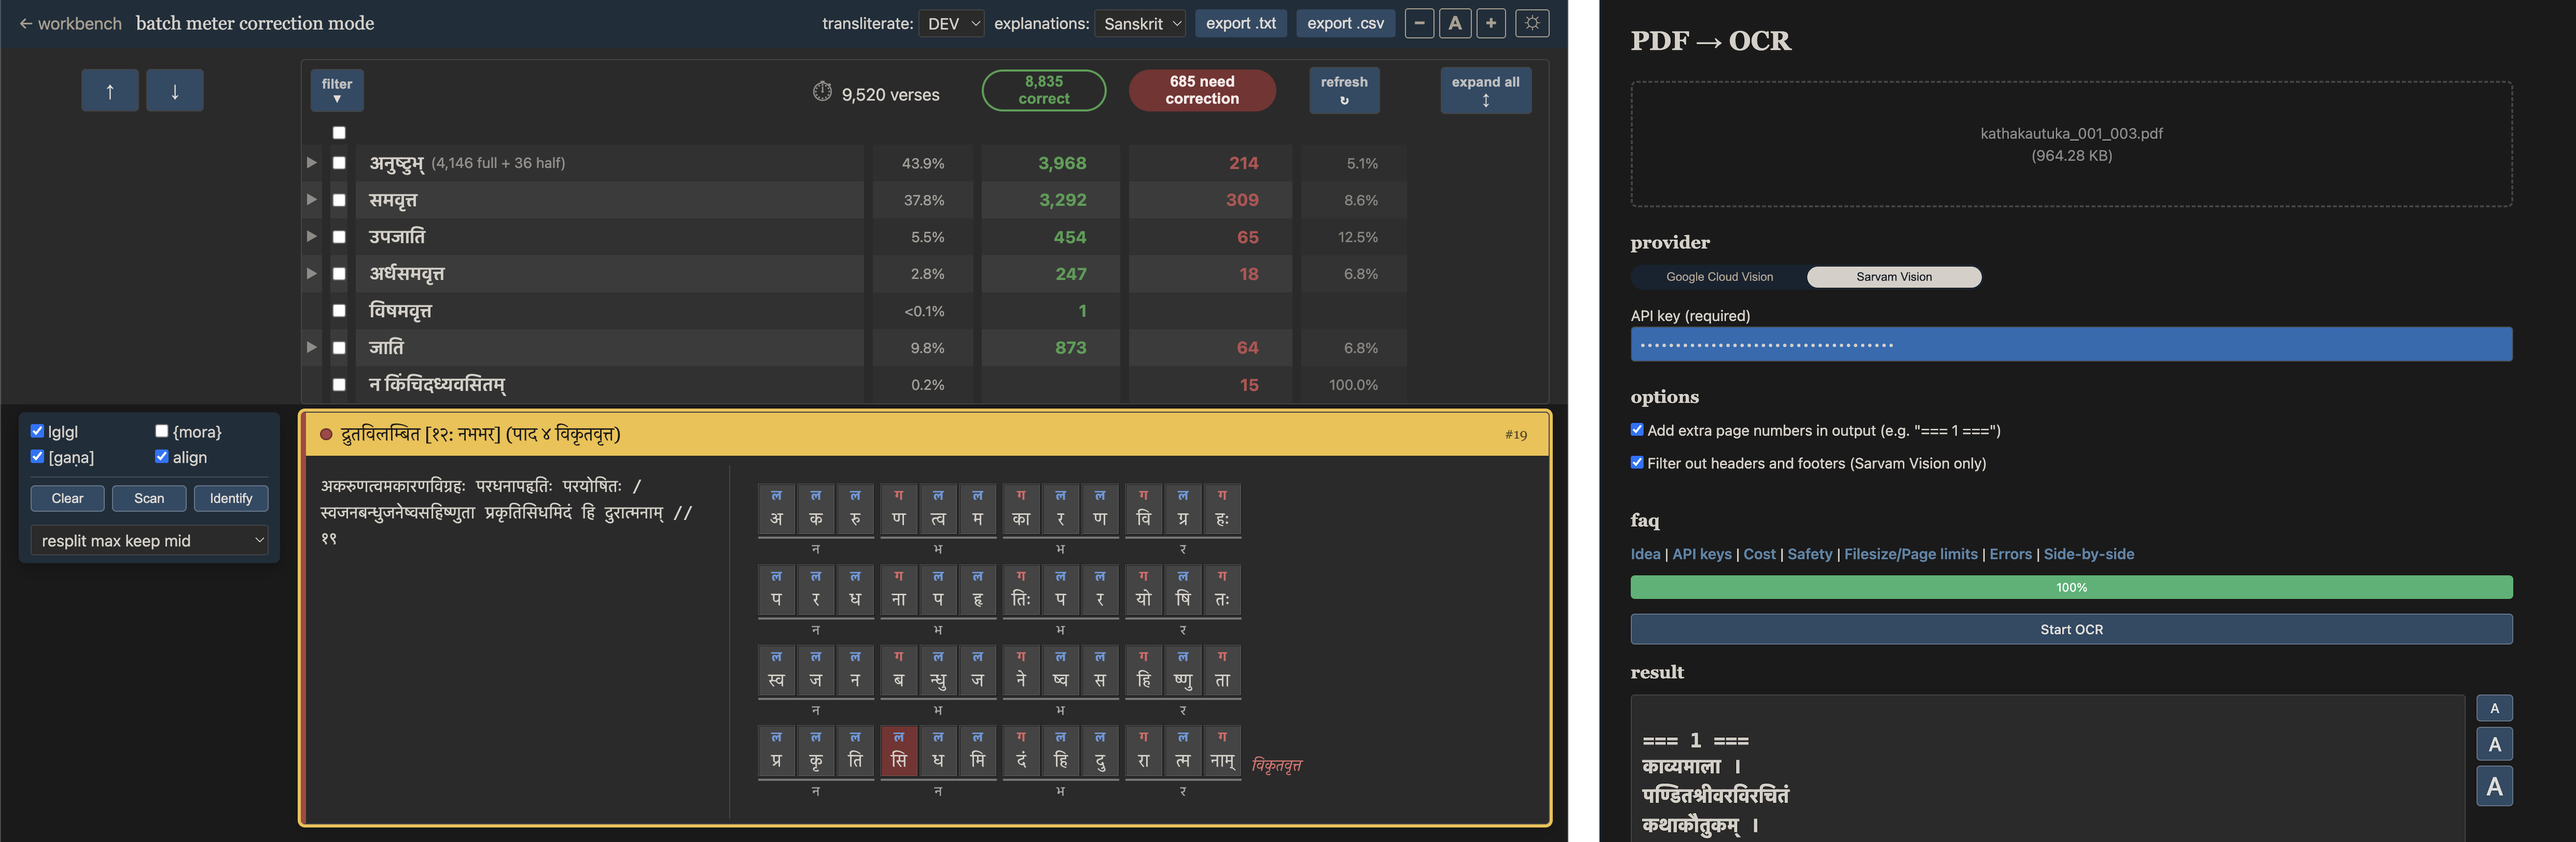2576x842 pixels.
Task: Select largest A text size in result panel
Action: (x=2494, y=786)
